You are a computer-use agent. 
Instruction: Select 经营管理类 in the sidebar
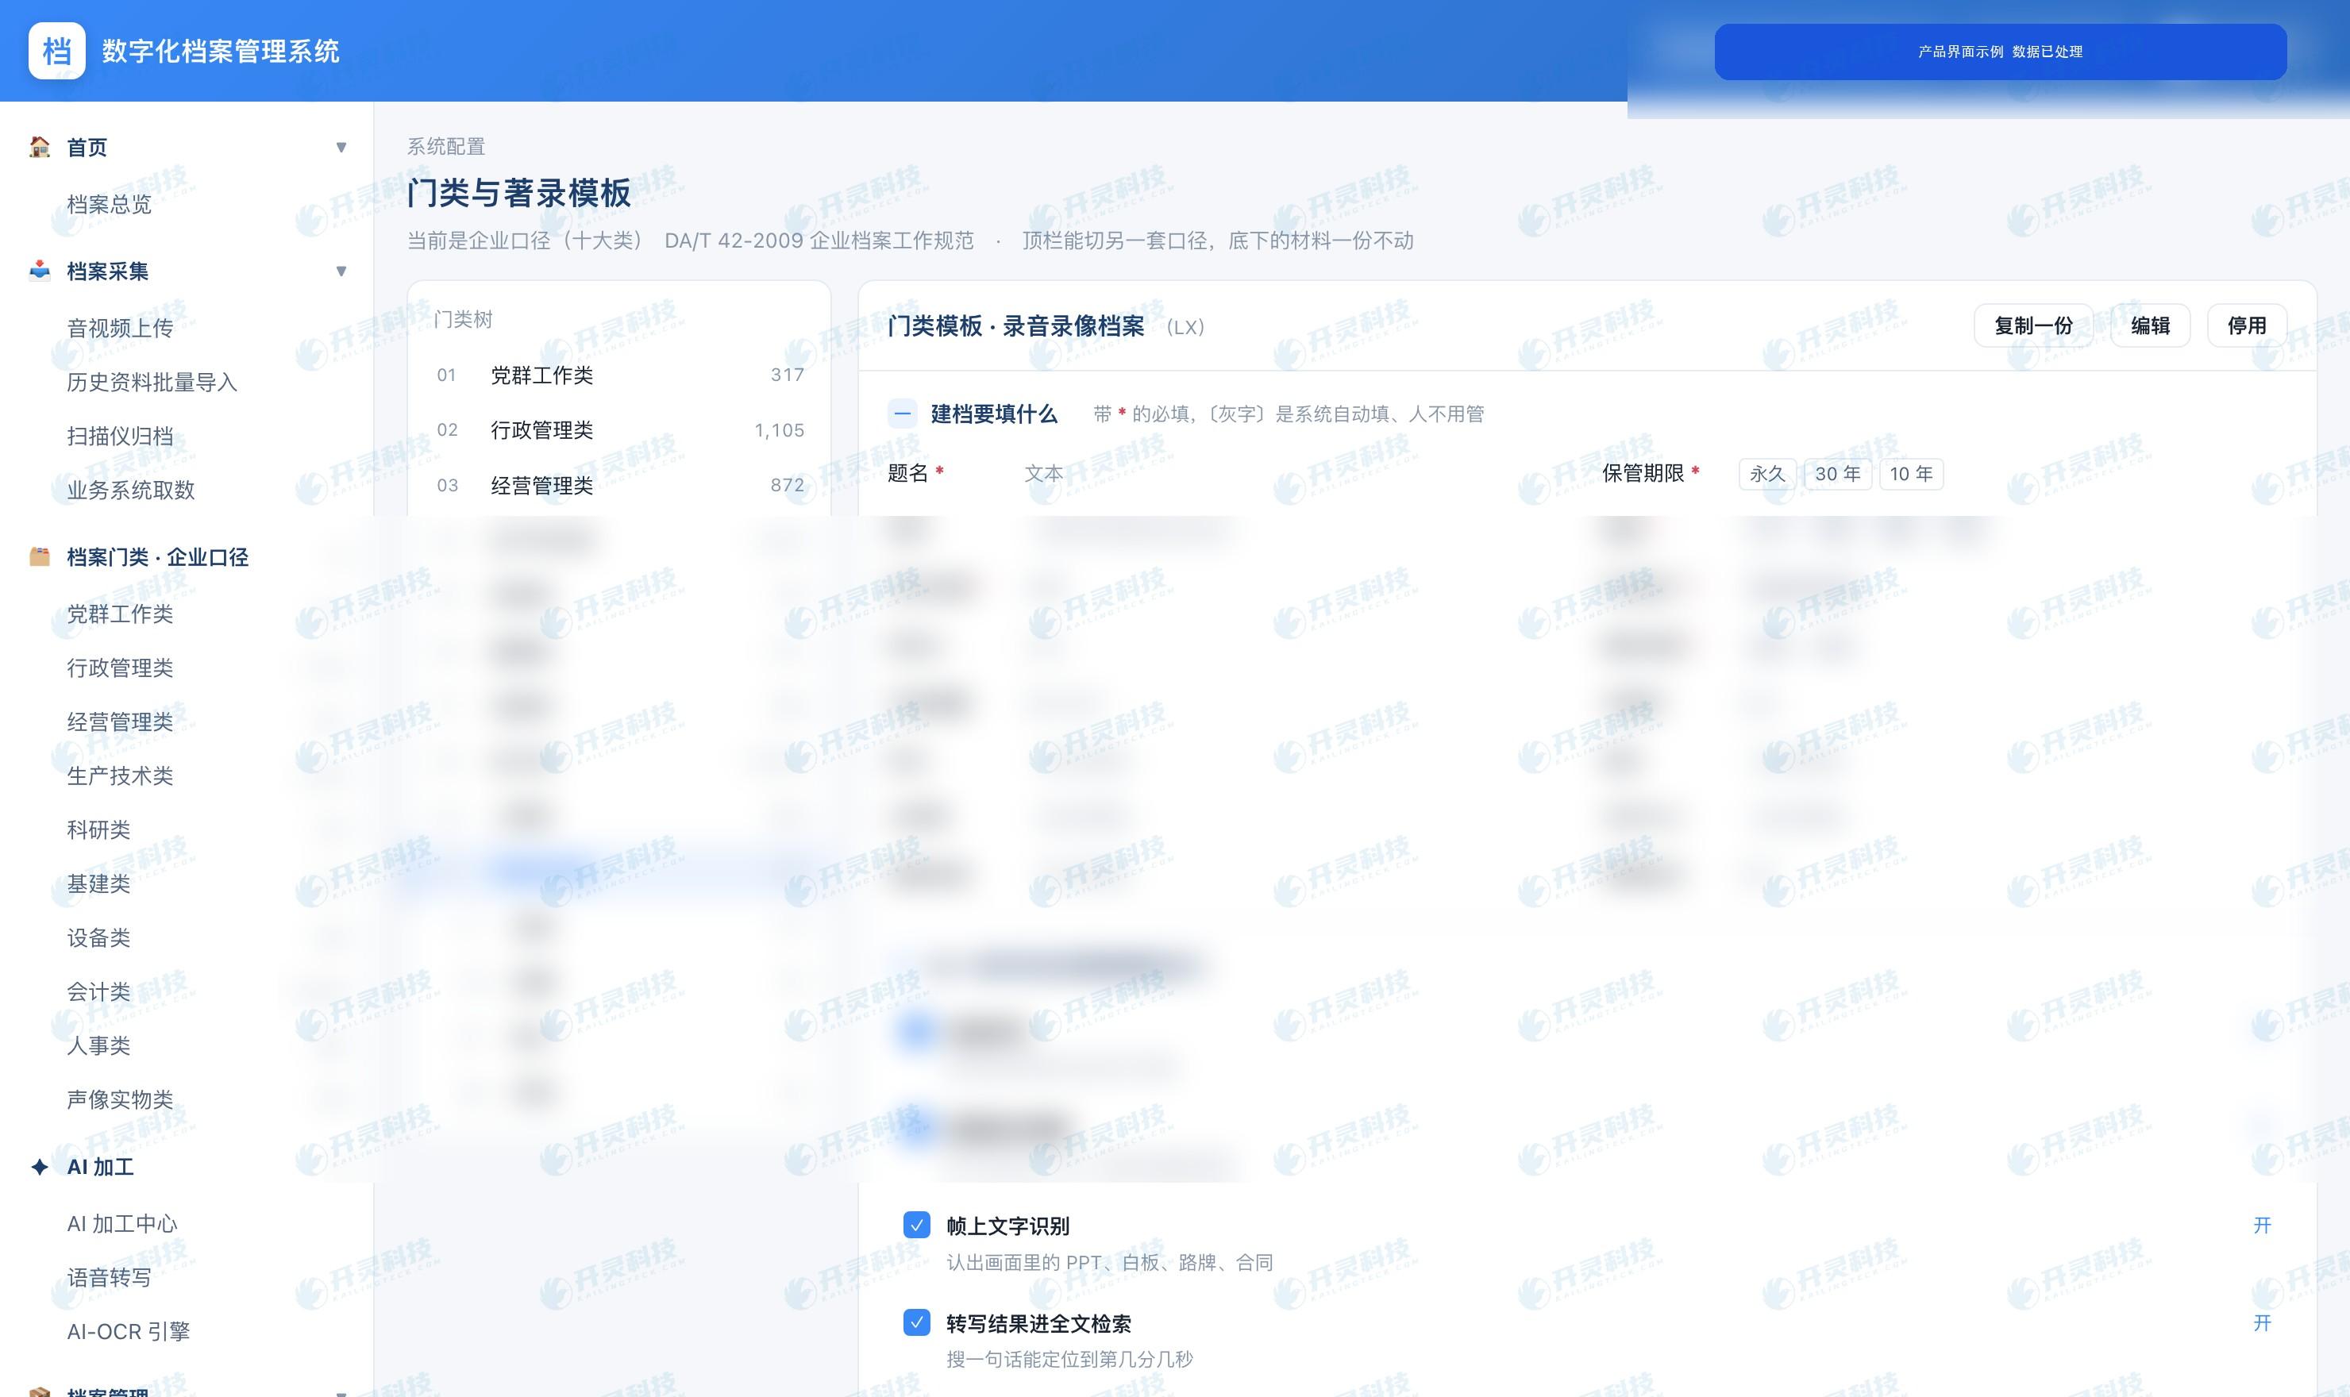[120, 722]
